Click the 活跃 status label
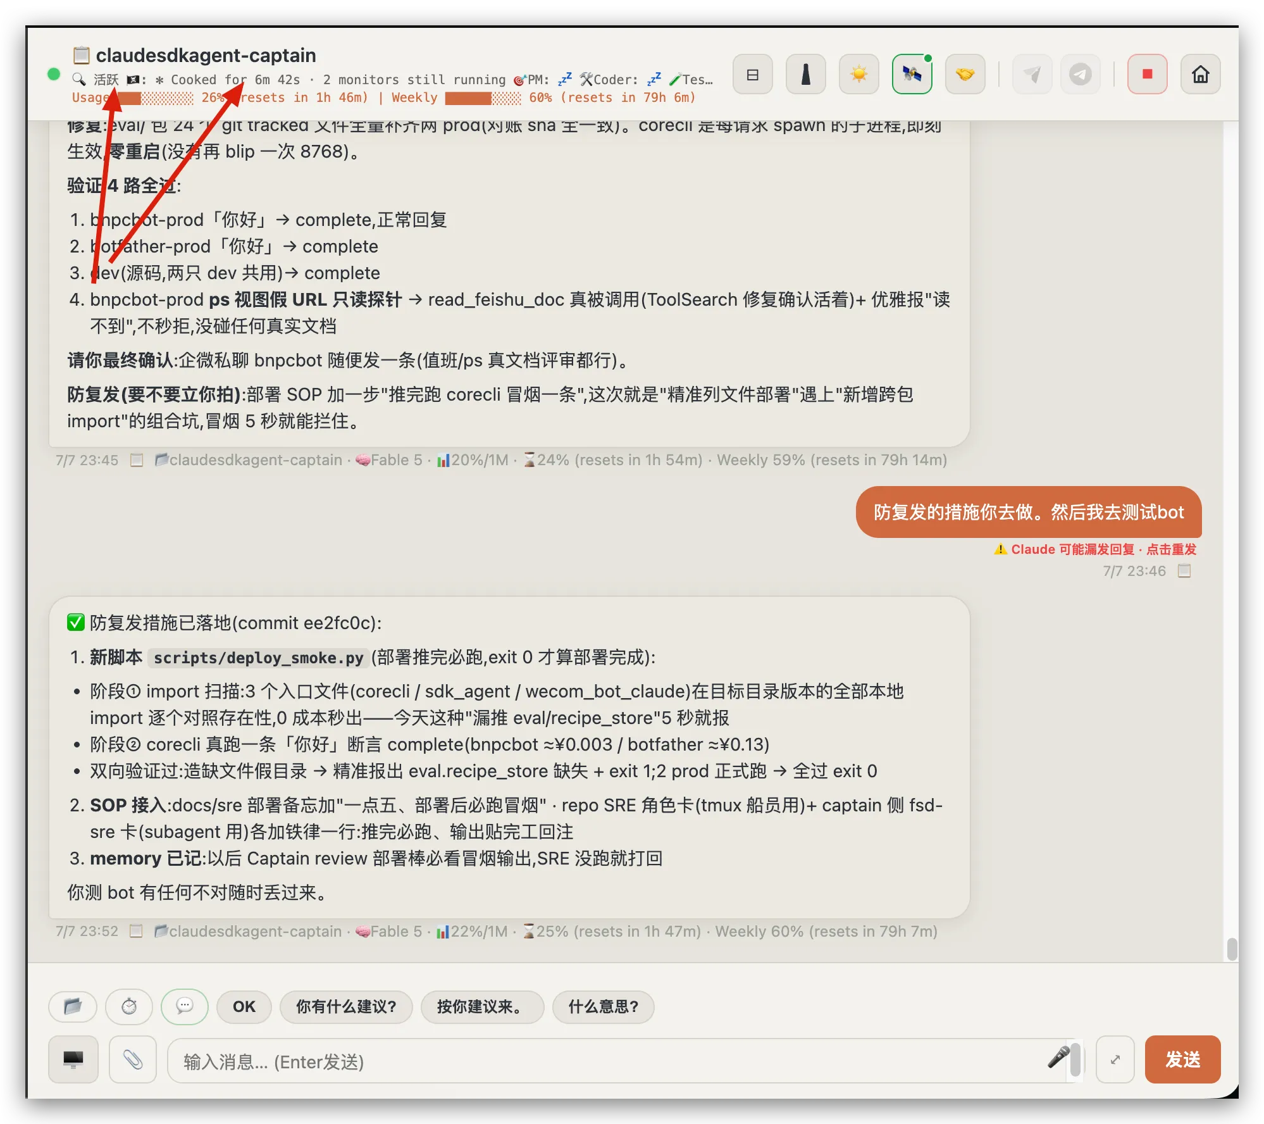The width and height of the screenshot is (1264, 1124). (106, 80)
